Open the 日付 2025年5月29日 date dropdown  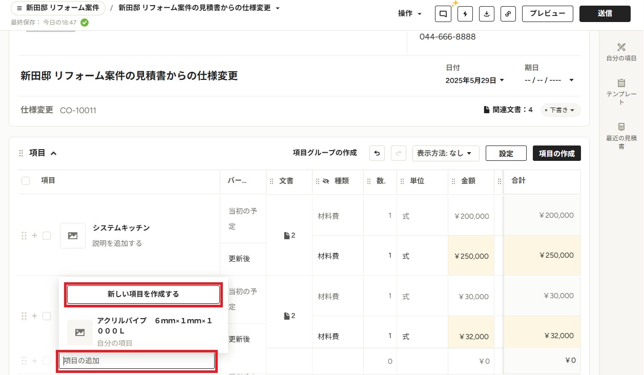click(x=475, y=80)
